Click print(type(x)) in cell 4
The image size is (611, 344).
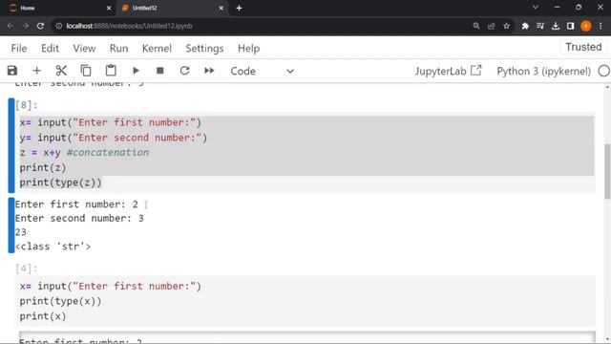click(x=60, y=301)
